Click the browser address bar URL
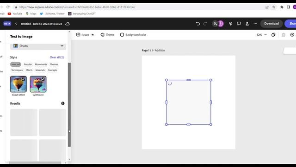Screen dimensions: 296x167 coord(77,7)
